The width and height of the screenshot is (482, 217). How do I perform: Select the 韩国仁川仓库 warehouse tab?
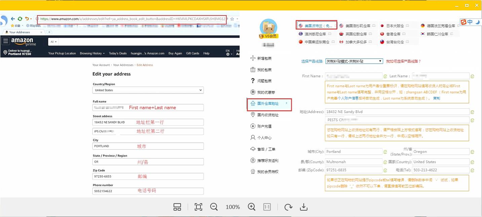pos(437,34)
